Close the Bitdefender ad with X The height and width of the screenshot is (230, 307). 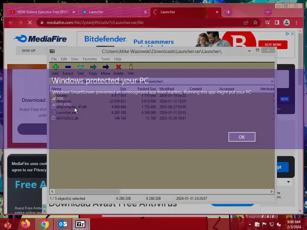pyautogui.click(x=292, y=34)
